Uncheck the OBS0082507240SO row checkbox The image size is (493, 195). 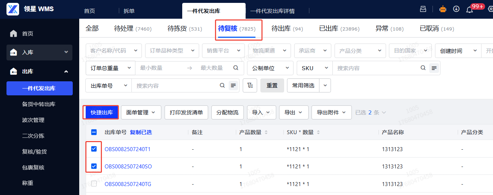[94, 166]
